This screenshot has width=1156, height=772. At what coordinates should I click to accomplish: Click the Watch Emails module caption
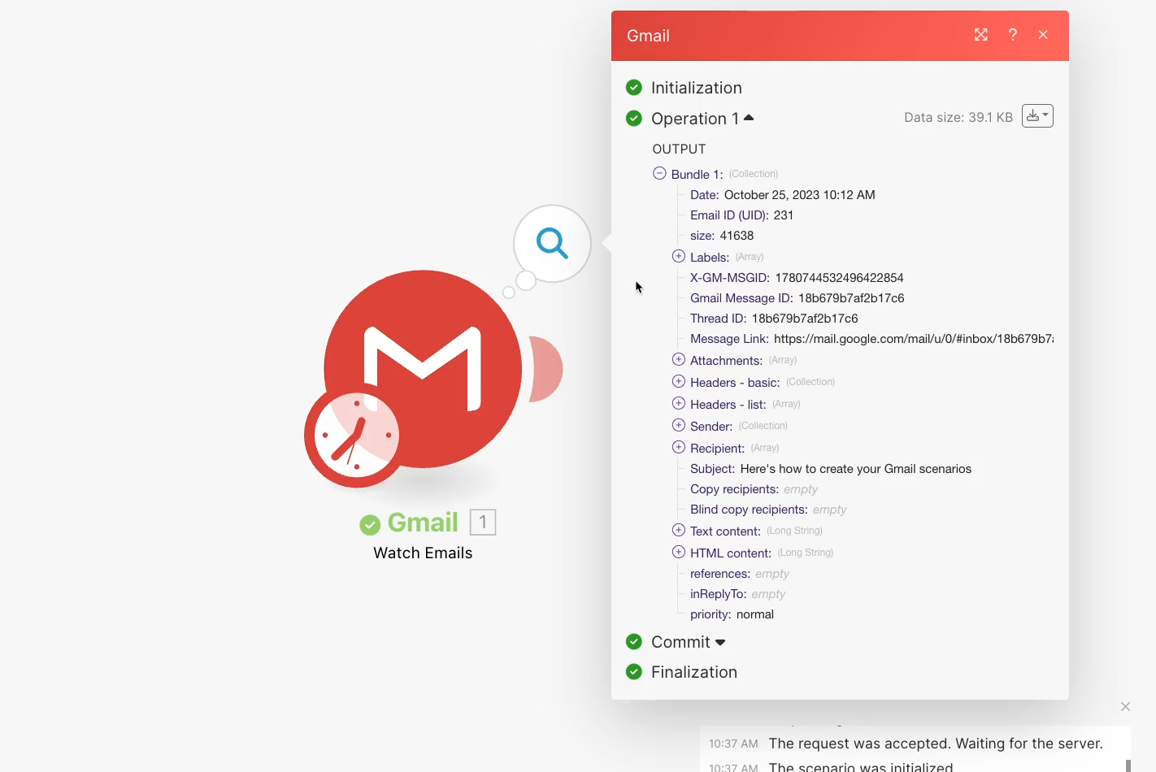(423, 553)
